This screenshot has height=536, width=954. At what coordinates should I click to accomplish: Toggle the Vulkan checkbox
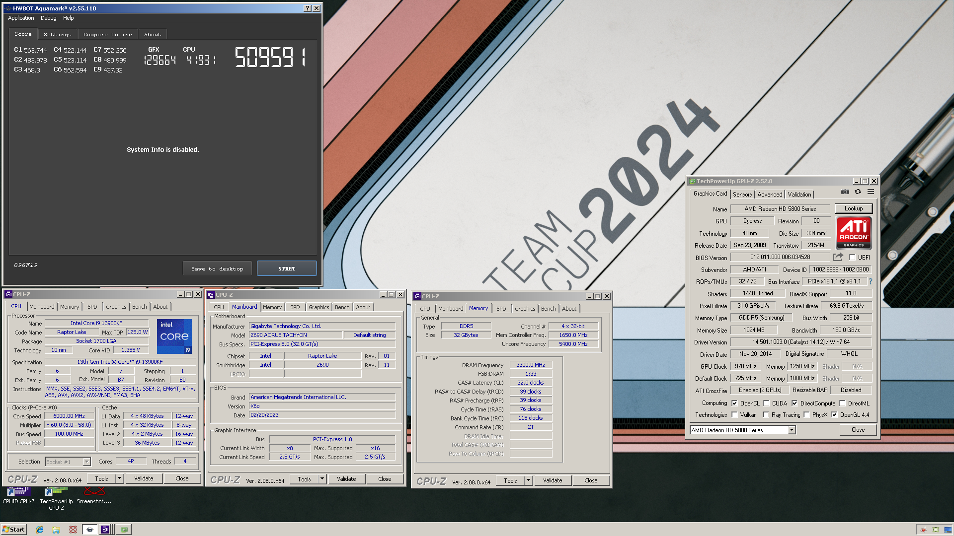[734, 415]
